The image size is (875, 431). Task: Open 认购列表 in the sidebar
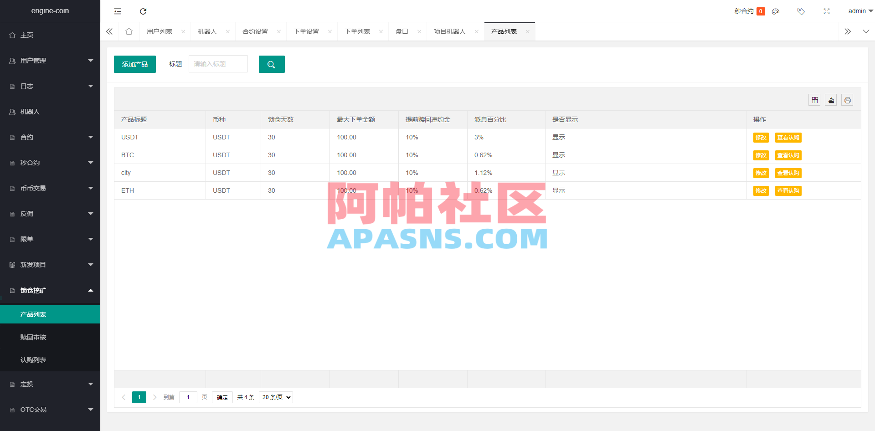point(50,360)
